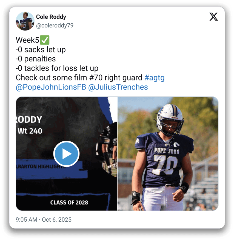234x240 pixels.
Task: Open the Pope John #70 player photo
Action: 168,154
